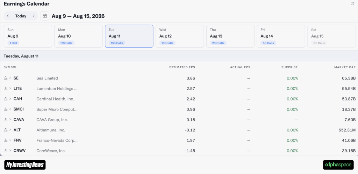Image resolution: width=358 pixels, height=174 pixels.
Task: Click the 153 Calls badge
Action: click(x=117, y=43)
